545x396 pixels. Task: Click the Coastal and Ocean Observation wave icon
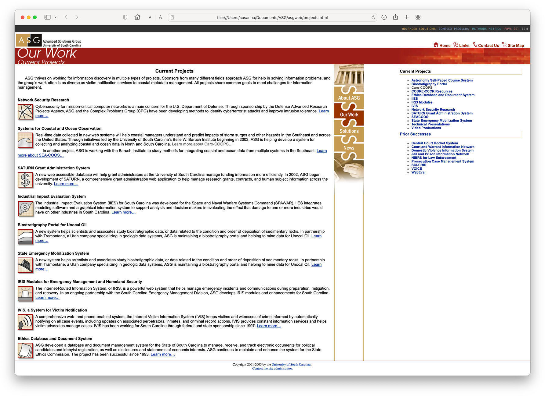click(25, 140)
